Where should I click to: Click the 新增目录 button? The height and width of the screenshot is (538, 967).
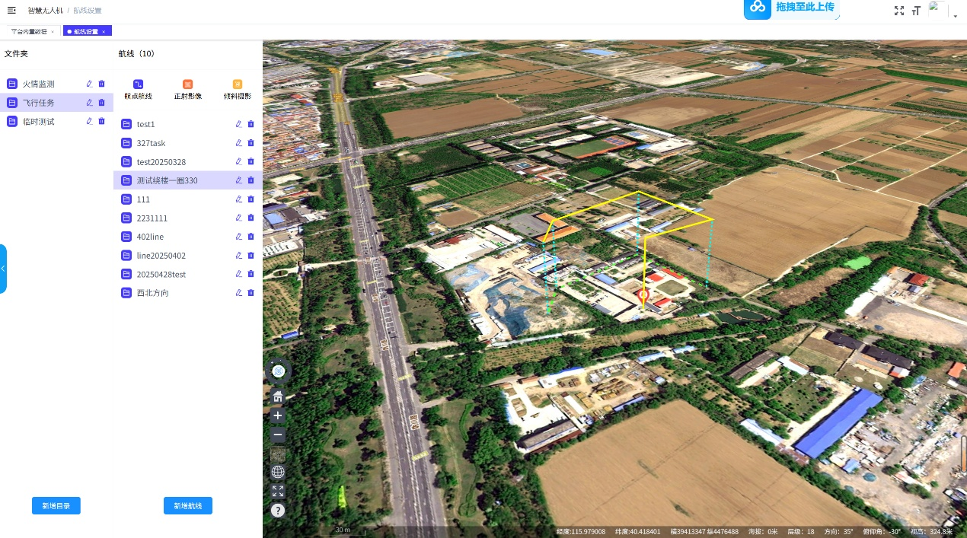pyautogui.click(x=56, y=506)
